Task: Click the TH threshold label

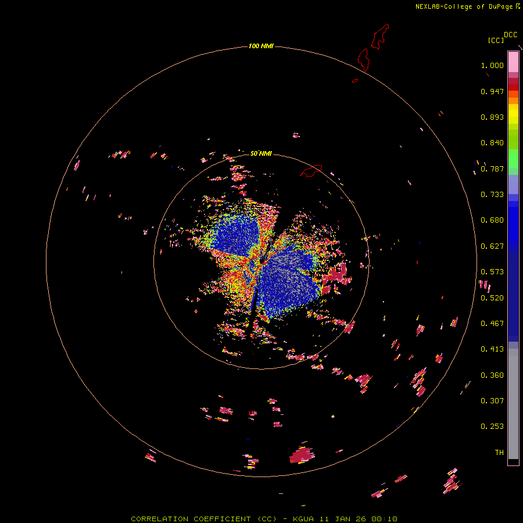Action: [499, 453]
